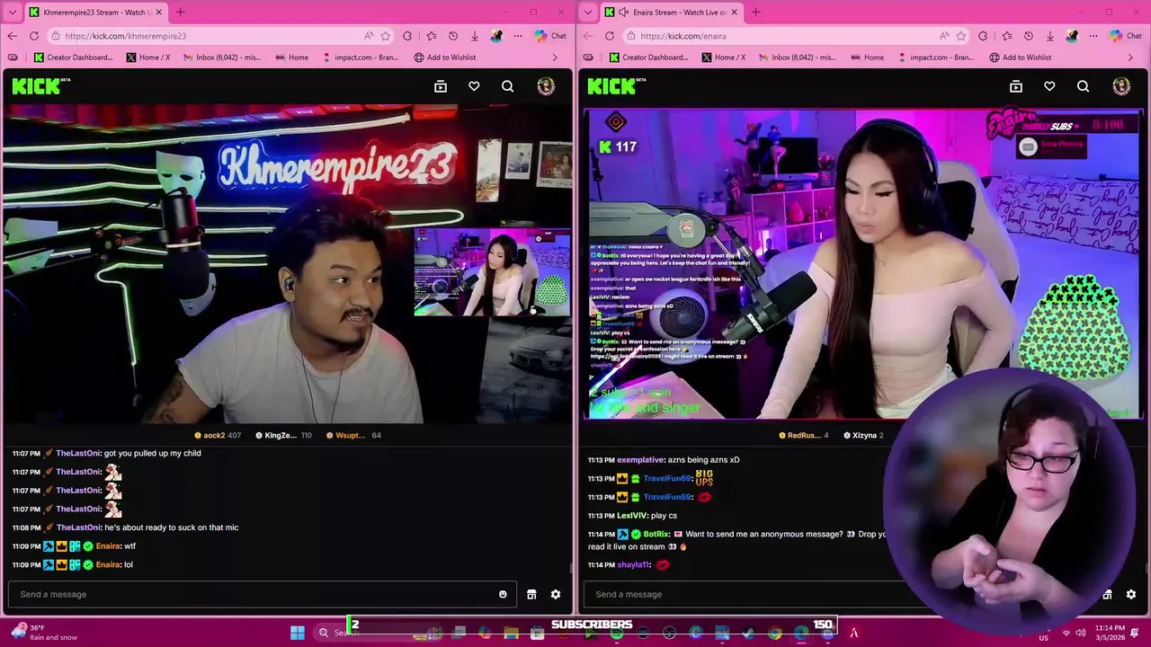The width and height of the screenshot is (1151, 647).
Task: Open weather widget showing 36°F
Action: coord(43,633)
